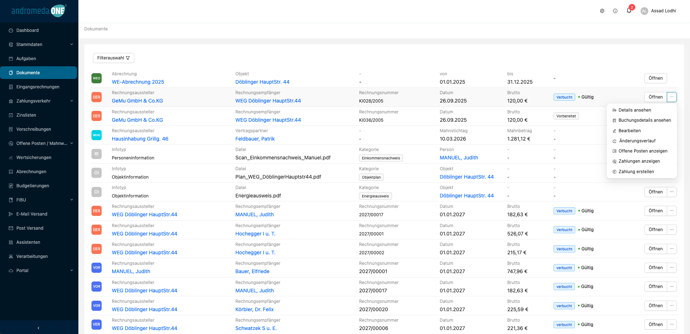
Task: Click the grey RI Personeninformation badge
Action: click(x=97, y=154)
